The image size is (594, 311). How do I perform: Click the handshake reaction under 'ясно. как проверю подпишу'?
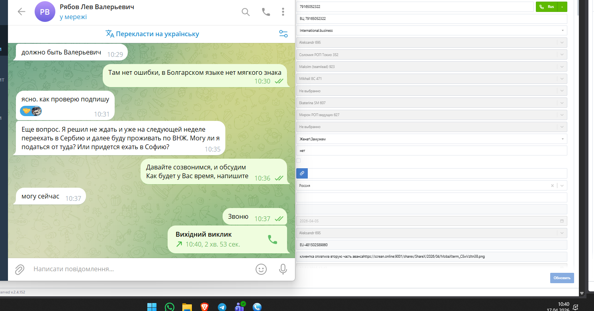26,111
